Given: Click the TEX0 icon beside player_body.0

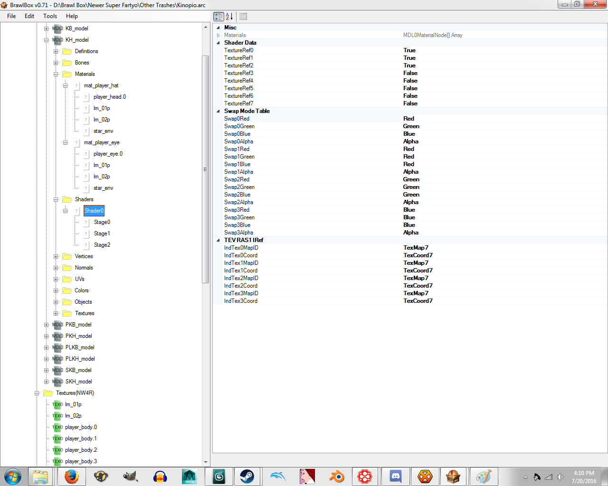Looking at the screenshot, I should (57, 427).
